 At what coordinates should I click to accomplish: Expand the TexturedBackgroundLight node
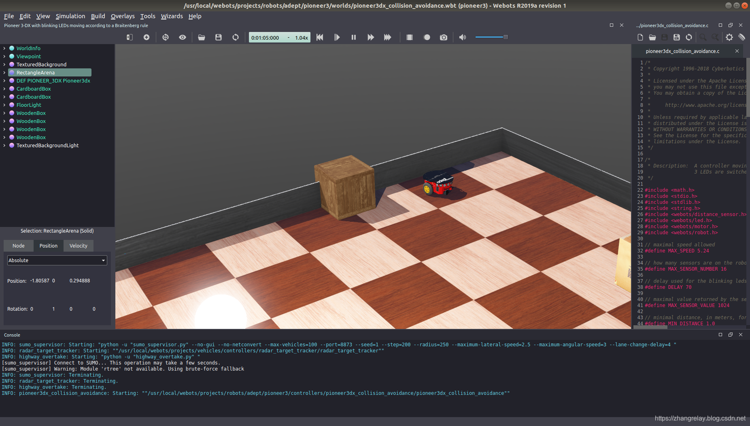(x=4, y=145)
